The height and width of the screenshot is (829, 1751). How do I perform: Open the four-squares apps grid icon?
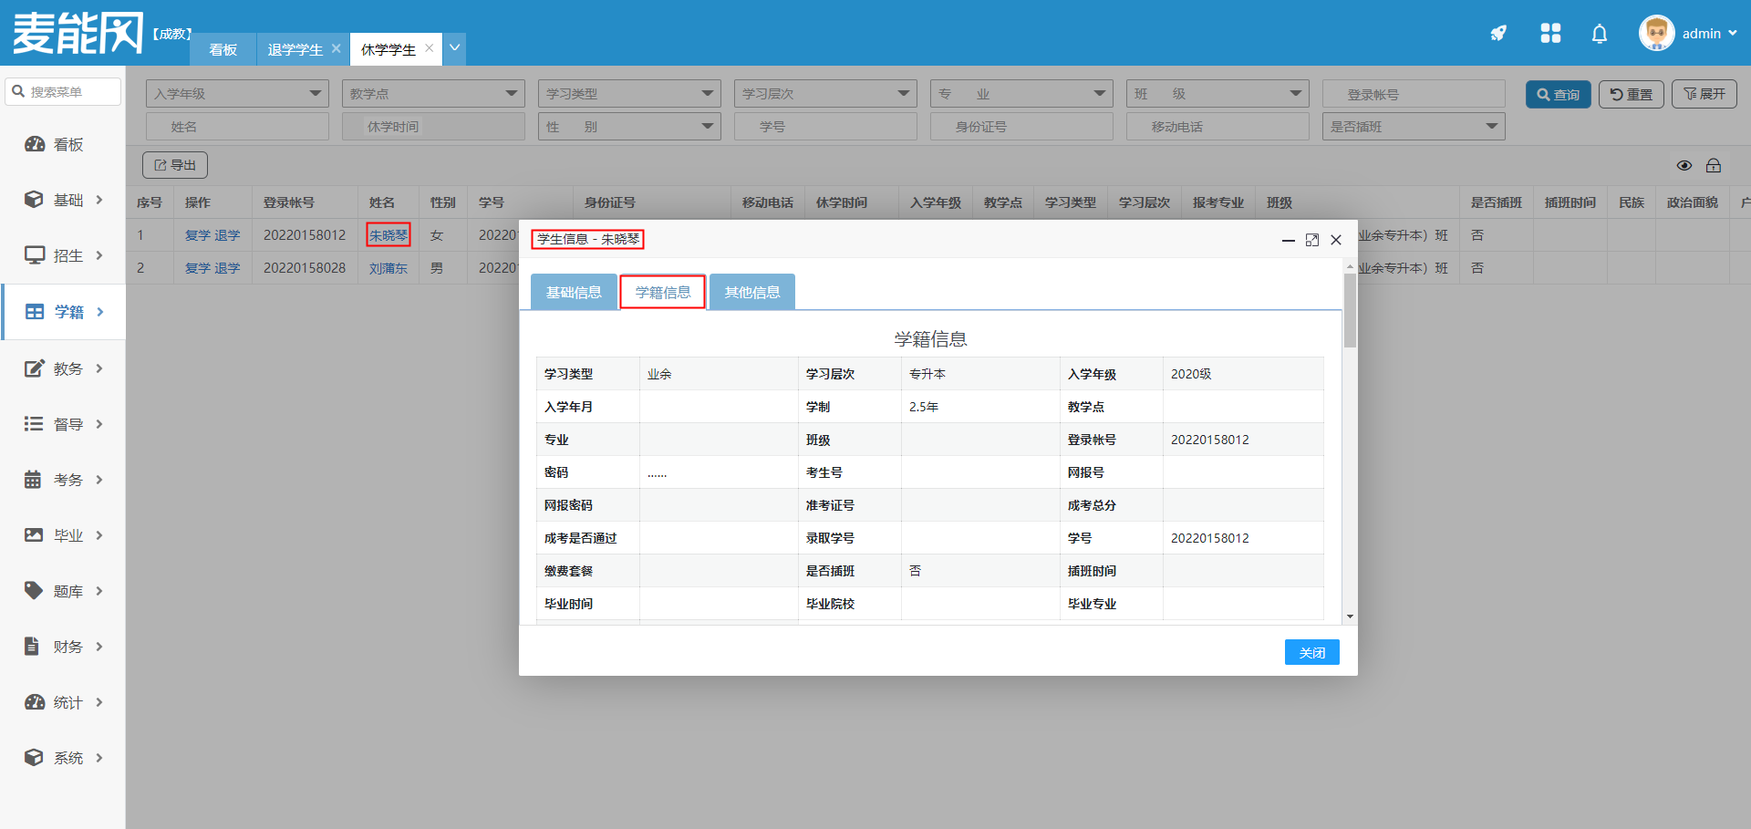[x=1550, y=34]
